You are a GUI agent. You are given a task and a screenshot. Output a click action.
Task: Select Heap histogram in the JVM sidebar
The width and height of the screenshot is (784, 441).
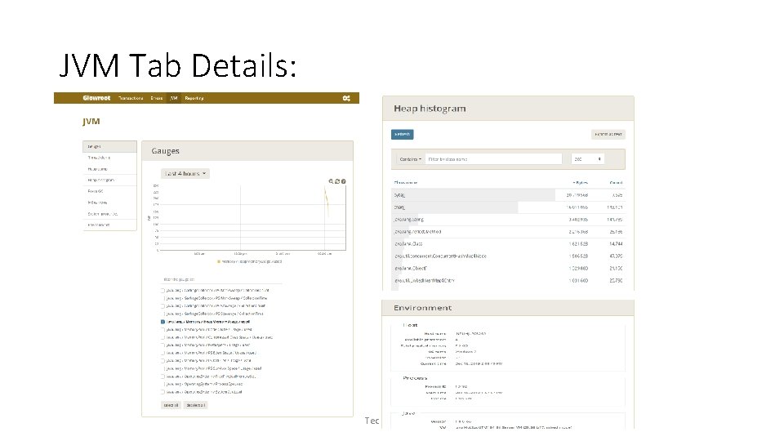pyautogui.click(x=109, y=180)
